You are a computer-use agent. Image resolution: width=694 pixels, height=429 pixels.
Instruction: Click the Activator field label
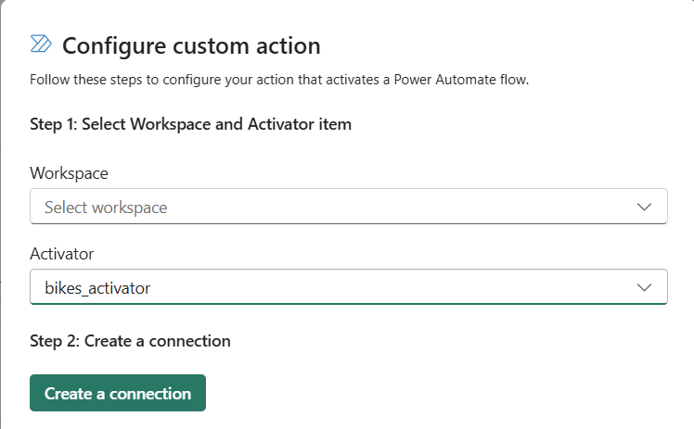tap(62, 254)
